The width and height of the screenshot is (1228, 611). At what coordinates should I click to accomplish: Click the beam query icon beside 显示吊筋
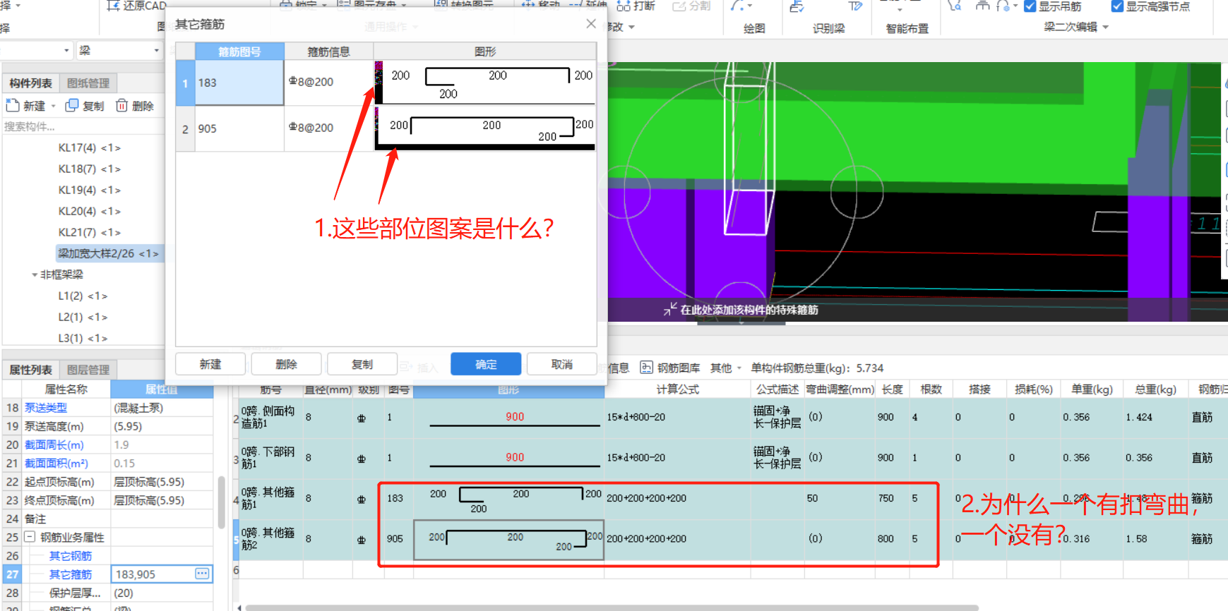(x=955, y=6)
